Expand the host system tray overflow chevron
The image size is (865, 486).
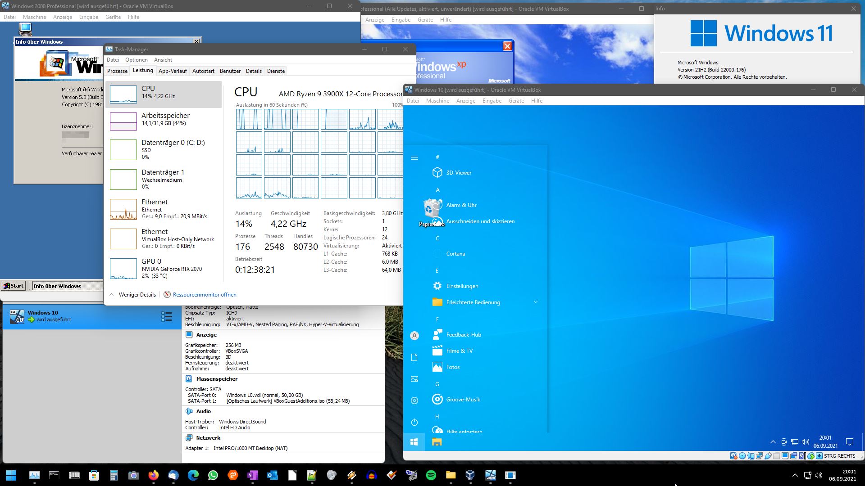point(795,475)
